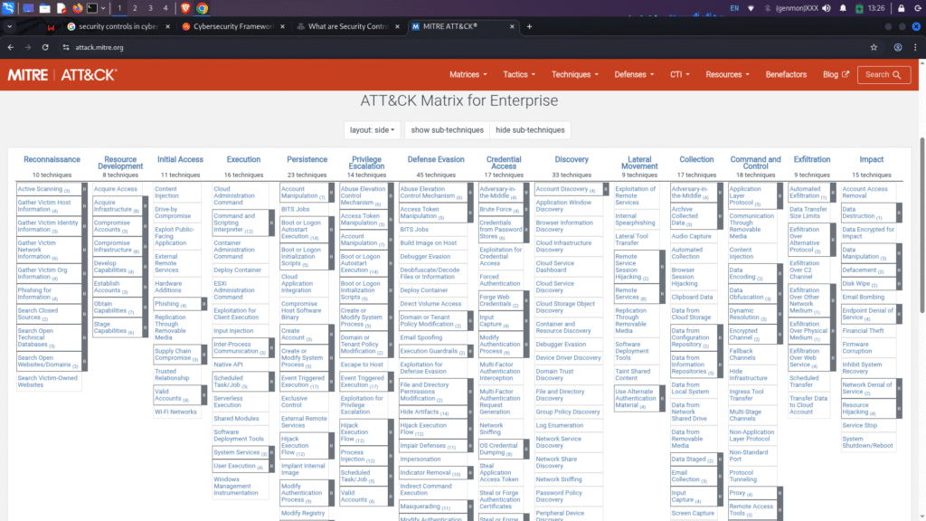Bookmark this page using the star icon
This screenshot has width=926, height=521.
point(874,47)
